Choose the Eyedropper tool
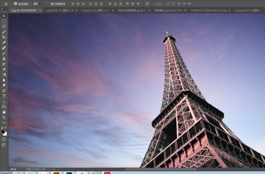 point(4,42)
